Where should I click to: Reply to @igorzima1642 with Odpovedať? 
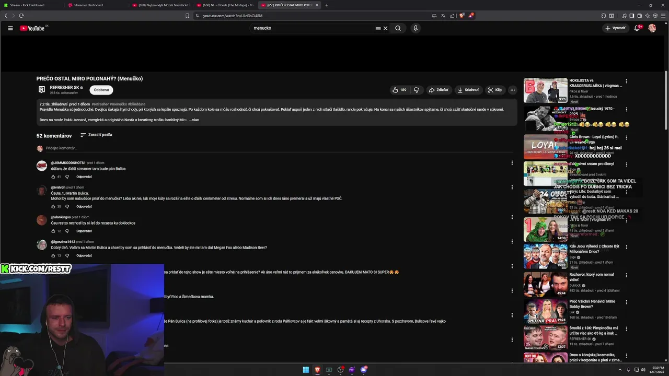pos(84,255)
